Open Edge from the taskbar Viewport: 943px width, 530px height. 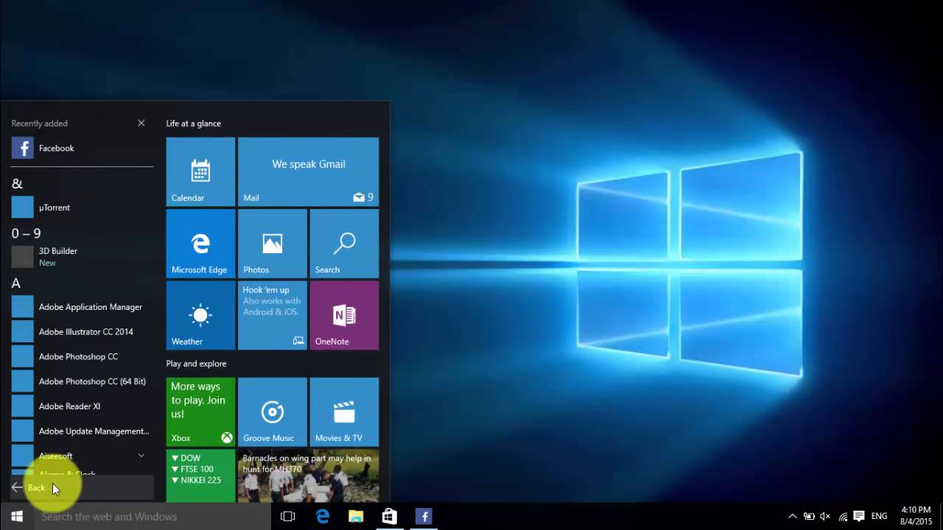pyautogui.click(x=323, y=517)
